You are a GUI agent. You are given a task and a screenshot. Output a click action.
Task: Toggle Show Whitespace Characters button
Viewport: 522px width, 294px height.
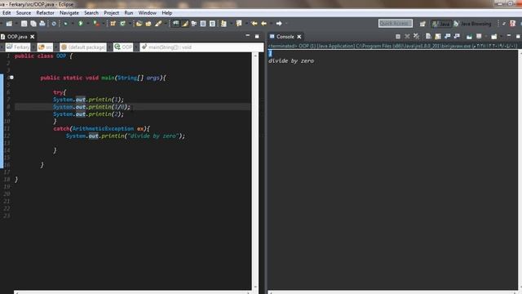point(212,24)
